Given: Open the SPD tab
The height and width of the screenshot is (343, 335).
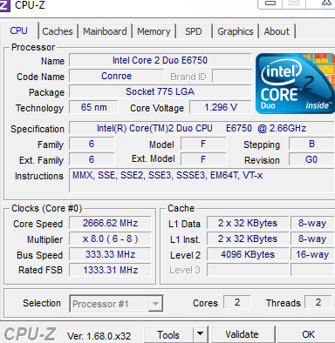Looking at the screenshot, I should [194, 31].
